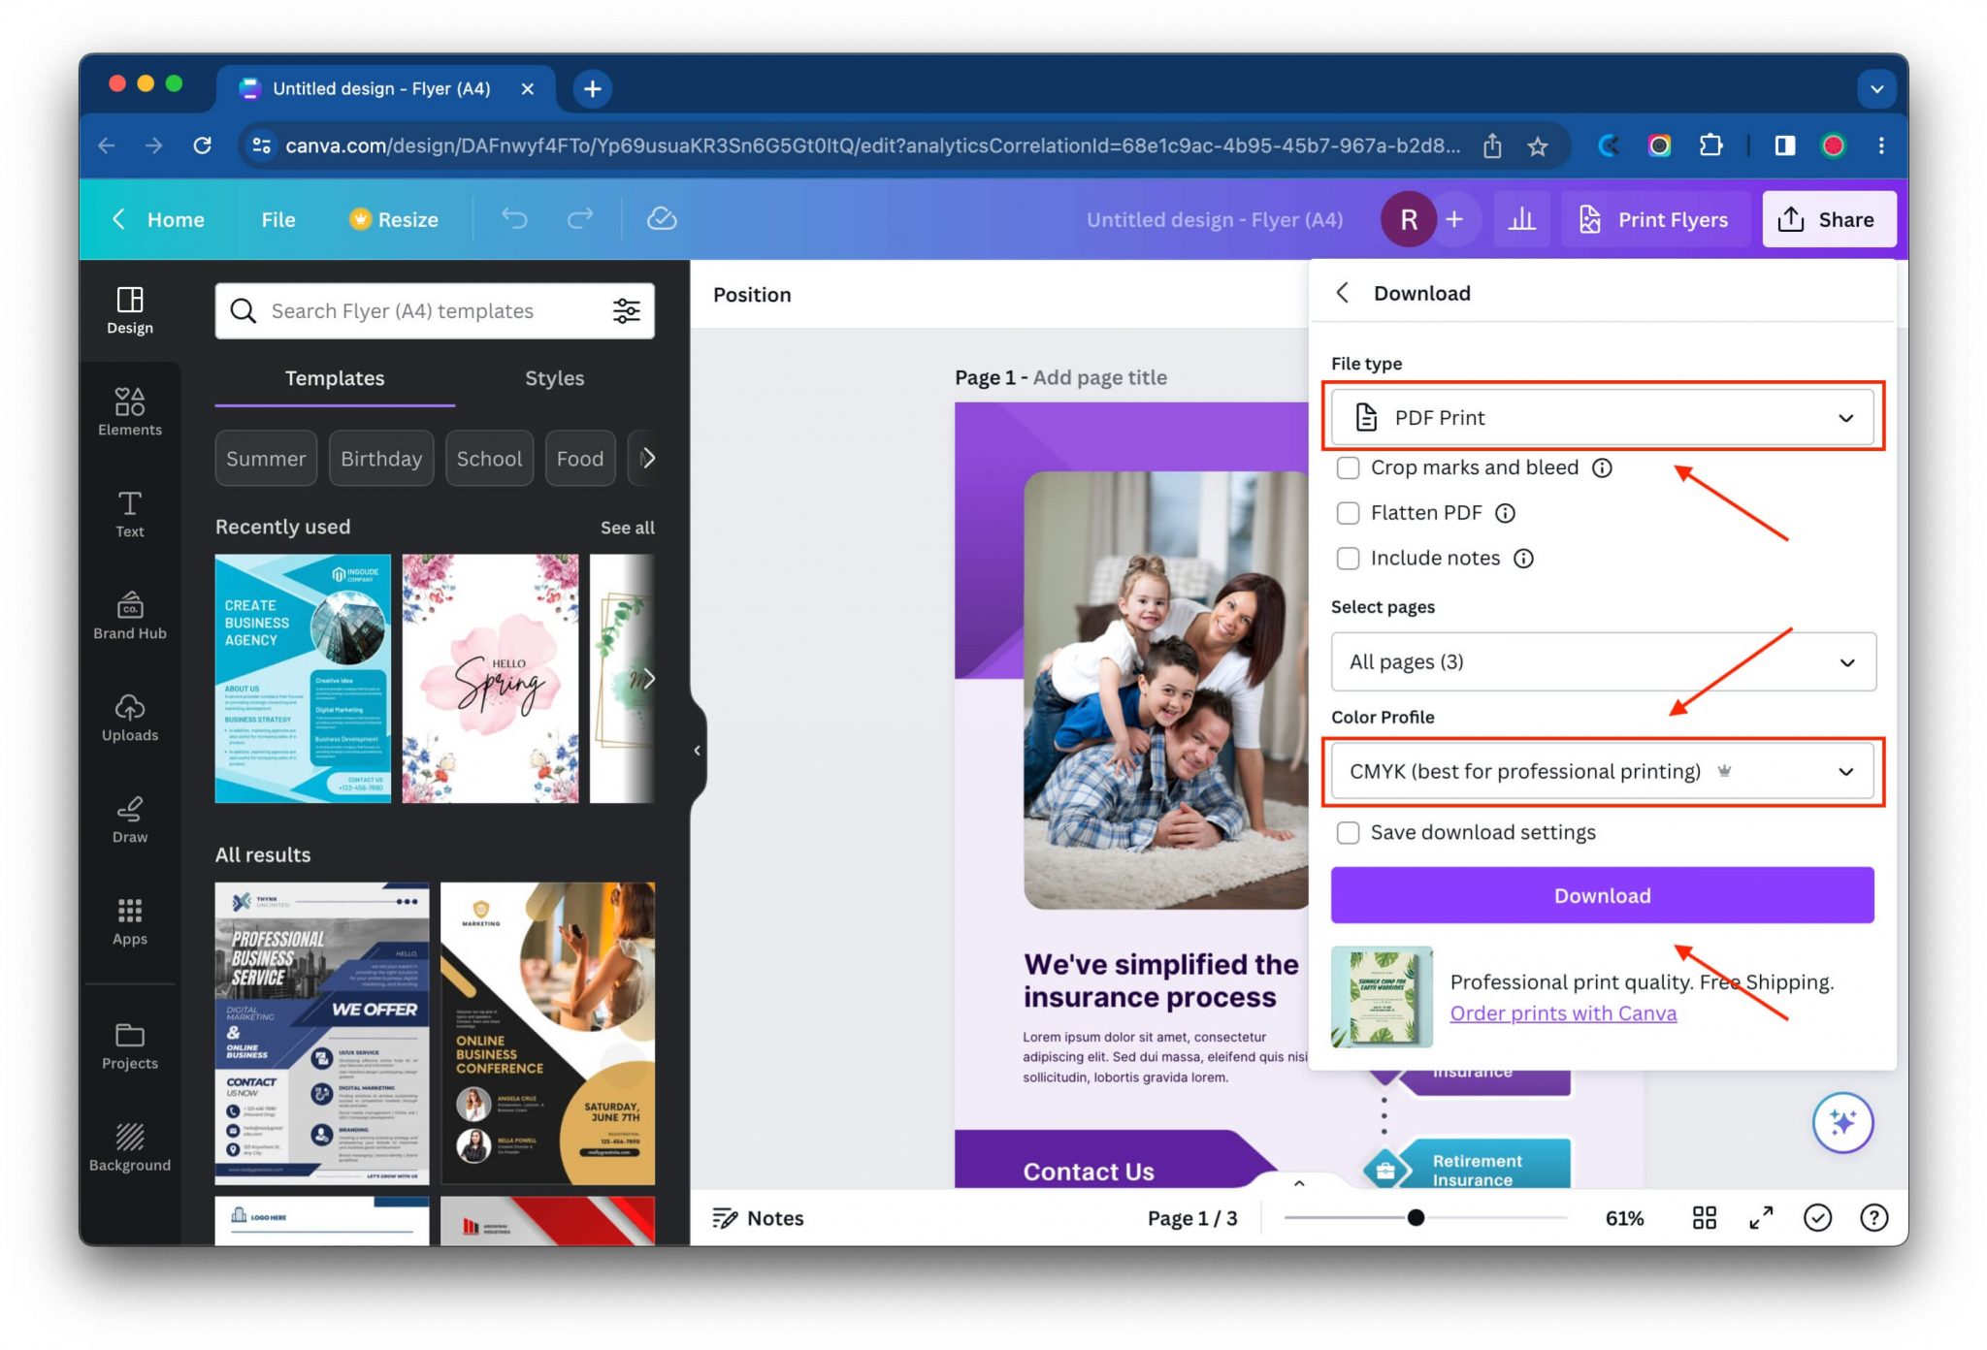Expand the File type dropdown
1987x1350 pixels.
click(1603, 417)
